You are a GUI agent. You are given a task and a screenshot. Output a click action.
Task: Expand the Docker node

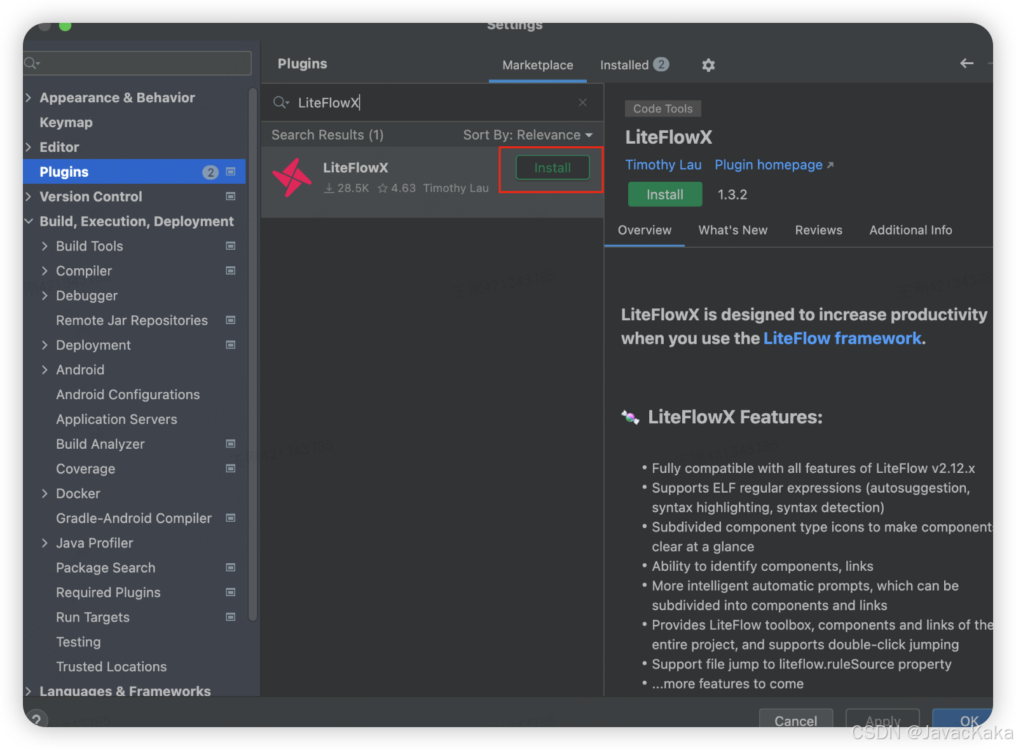tap(45, 493)
